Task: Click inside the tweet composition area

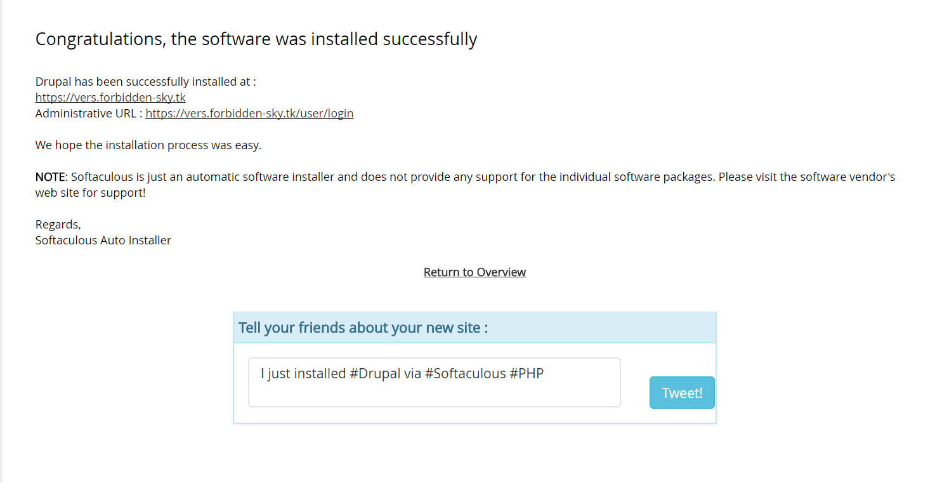Action: coord(434,382)
